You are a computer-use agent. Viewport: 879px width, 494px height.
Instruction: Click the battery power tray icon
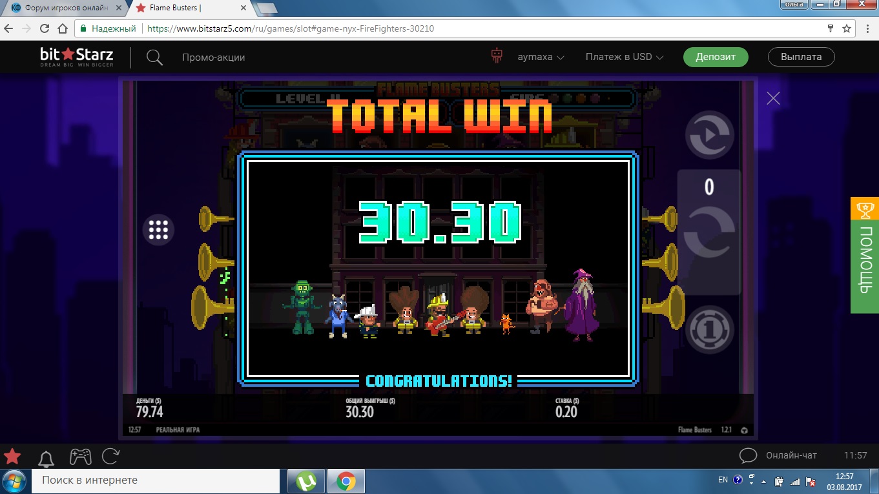(x=780, y=481)
